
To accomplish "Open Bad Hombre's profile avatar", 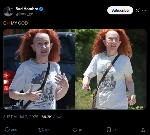I will 8,11.
